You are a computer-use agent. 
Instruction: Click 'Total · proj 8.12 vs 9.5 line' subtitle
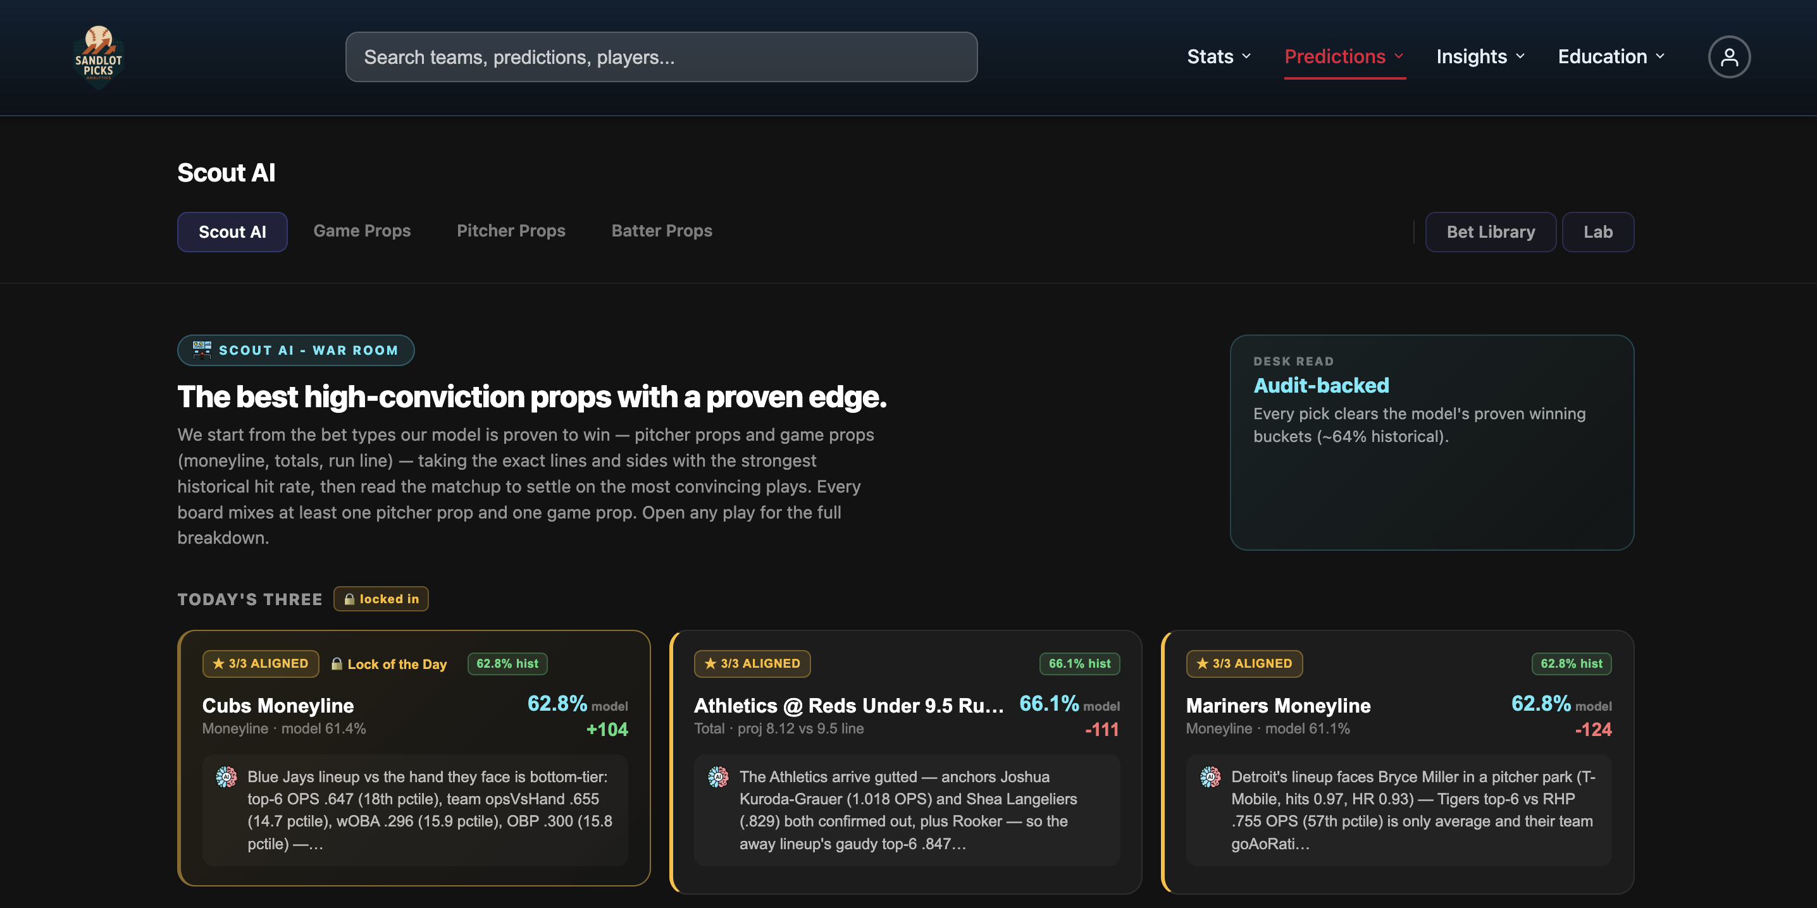pyautogui.click(x=779, y=728)
